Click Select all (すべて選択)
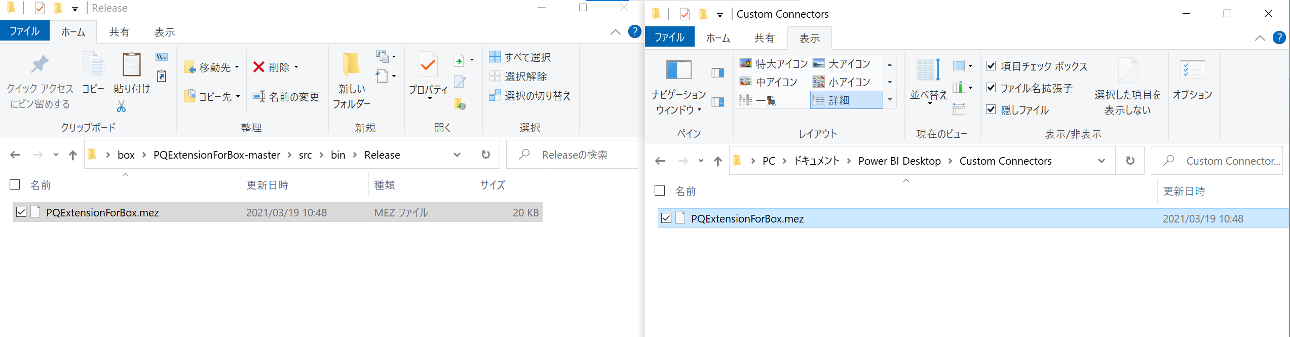The image size is (1290, 337). (520, 57)
